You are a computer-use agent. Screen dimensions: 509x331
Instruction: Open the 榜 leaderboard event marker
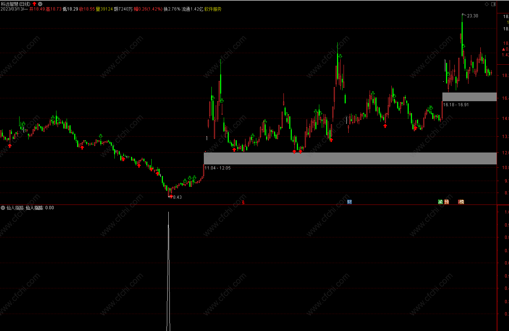click(461, 202)
